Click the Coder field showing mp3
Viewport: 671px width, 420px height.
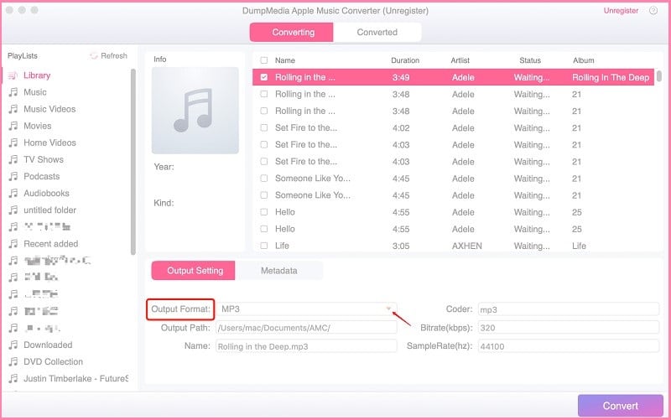click(569, 309)
